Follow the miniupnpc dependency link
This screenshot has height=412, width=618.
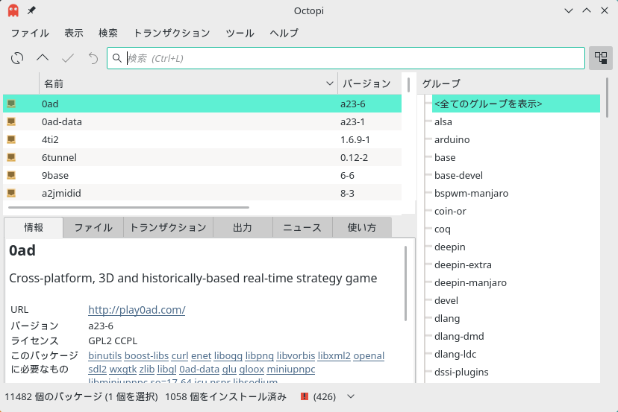point(291,369)
